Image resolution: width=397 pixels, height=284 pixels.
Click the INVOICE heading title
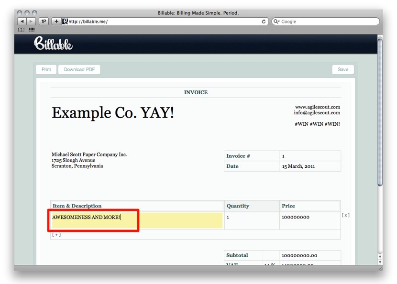(196, 92)
